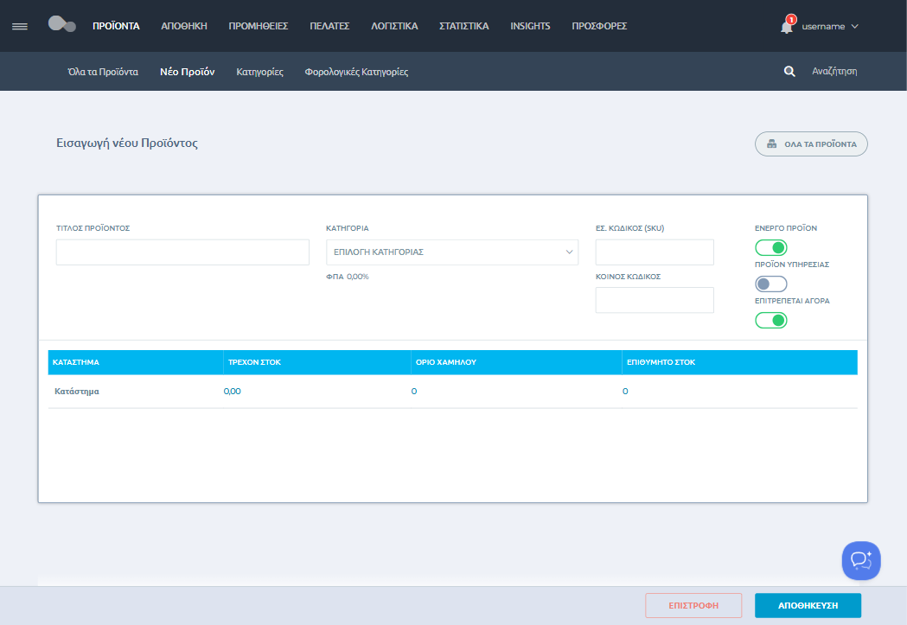Open the ΛΟΓΙΣΤΙΚΑ menu
The image size is (907, 625).
point(394,26)
